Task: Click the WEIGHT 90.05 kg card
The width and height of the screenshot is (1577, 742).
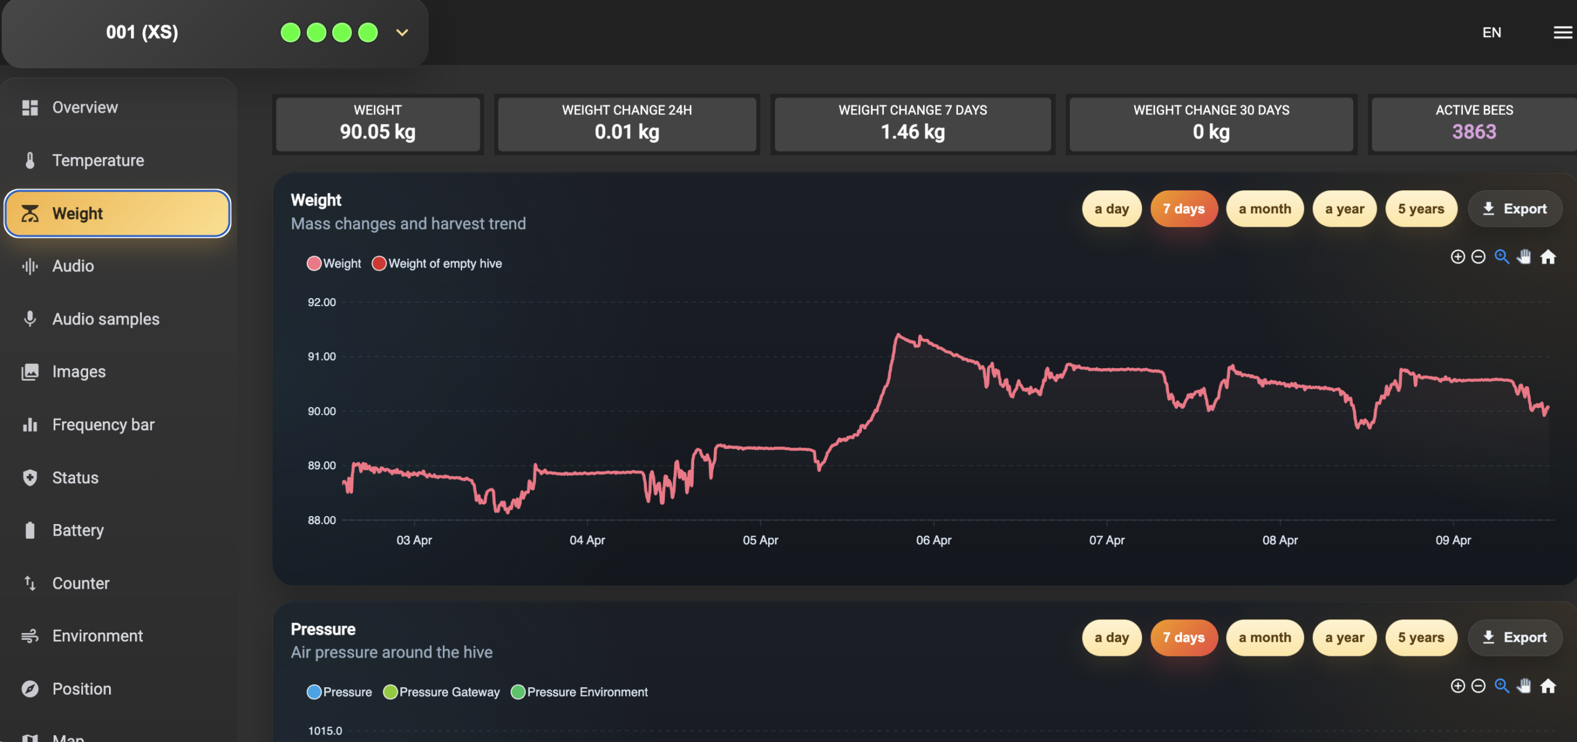Action: [378, 124]
